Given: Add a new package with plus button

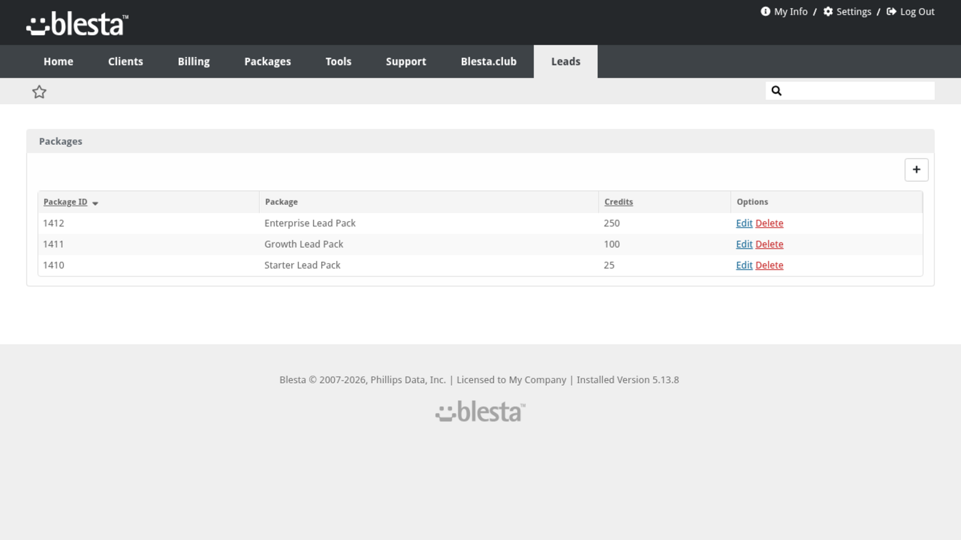Looking at the screenshot, I should tap(916, 169).
